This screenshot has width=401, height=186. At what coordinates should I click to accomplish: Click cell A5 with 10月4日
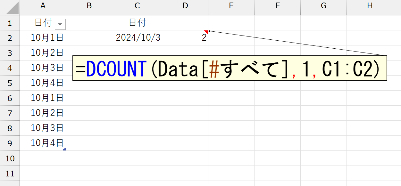43,83
